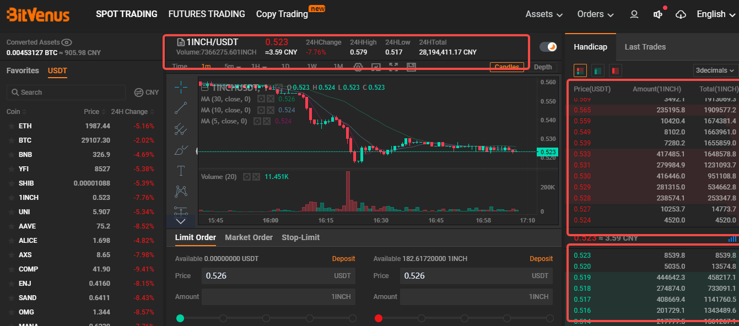Open the 3decimals precision dropdown

tap(715, 70)
